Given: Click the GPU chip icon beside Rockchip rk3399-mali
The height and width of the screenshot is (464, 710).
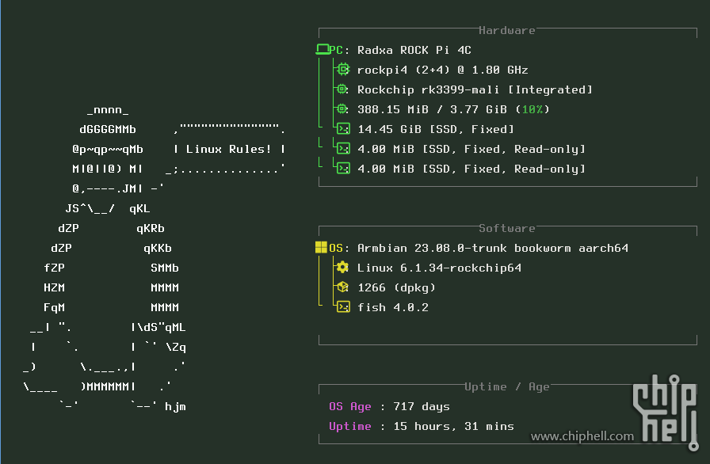Looking at the screenshot, I should point(343,89).
